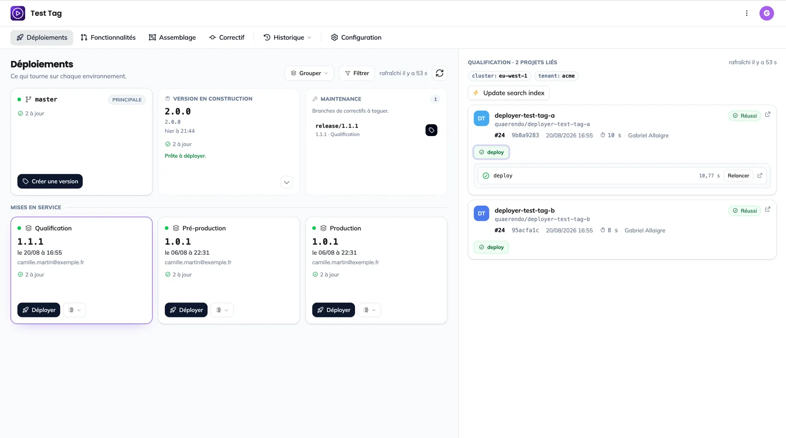Click the DT avatar of deployer-test-tag-a
This screenshot has width=786, height=438.
coord(481,118)
